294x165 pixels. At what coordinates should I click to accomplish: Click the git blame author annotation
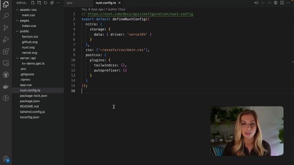[x=103, y=9]
